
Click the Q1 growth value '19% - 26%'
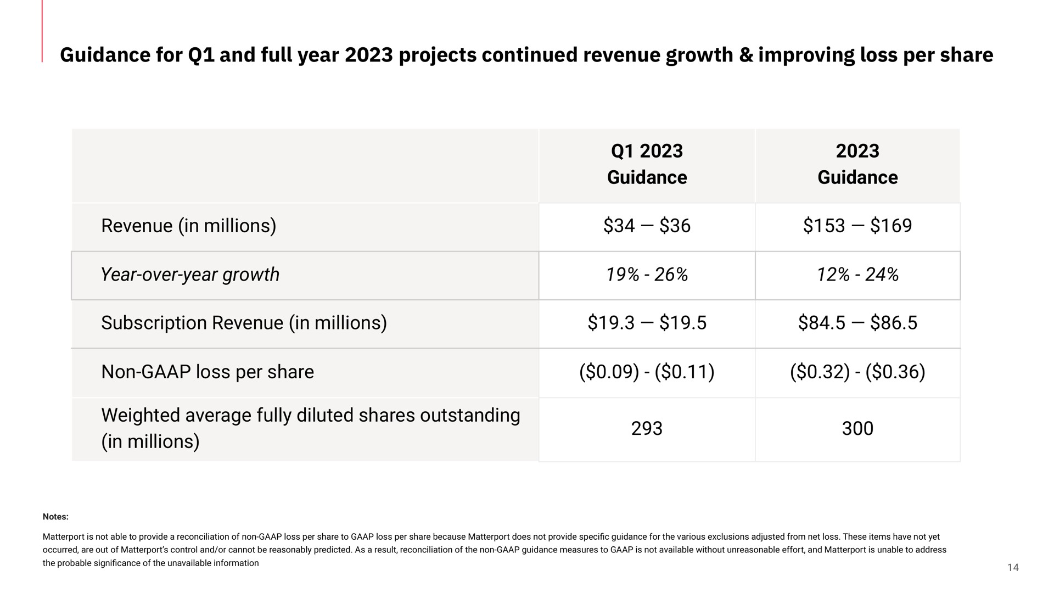[647, 275]
